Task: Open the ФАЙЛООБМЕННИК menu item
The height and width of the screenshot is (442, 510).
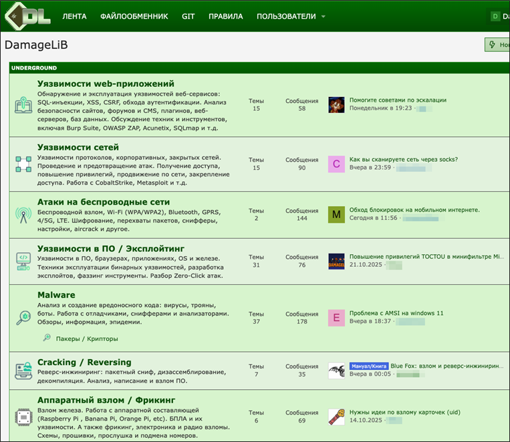Action: pos(134,16)
